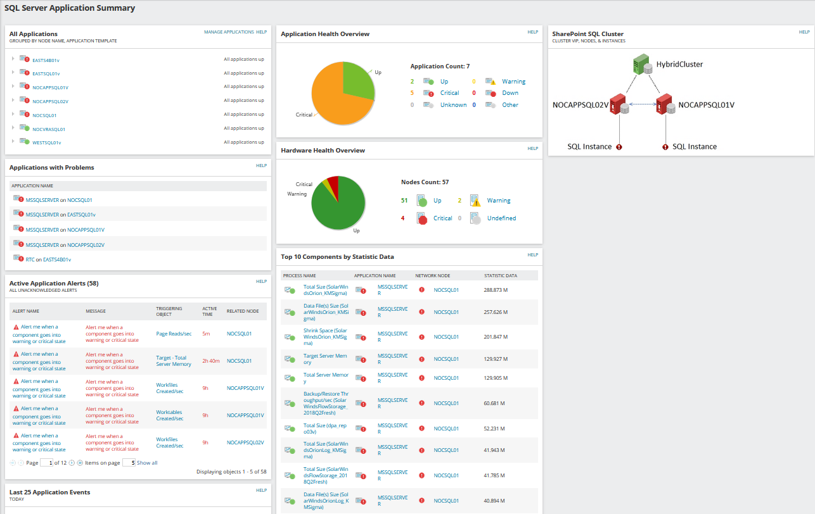Image resolution: width=815 pixels, height=514 pixels.
Task: Click the Critical node icon in Hardware Health legend
Action: tap(421, 218)
